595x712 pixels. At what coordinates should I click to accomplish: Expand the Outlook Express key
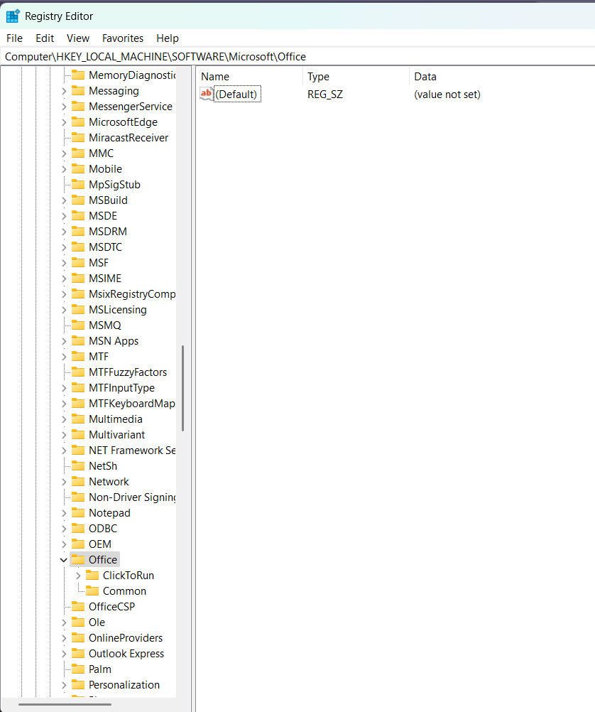point(65,653)
